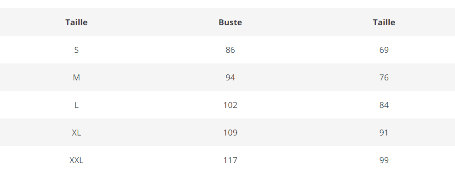Select the XXL size cell

tap(76, 160)
